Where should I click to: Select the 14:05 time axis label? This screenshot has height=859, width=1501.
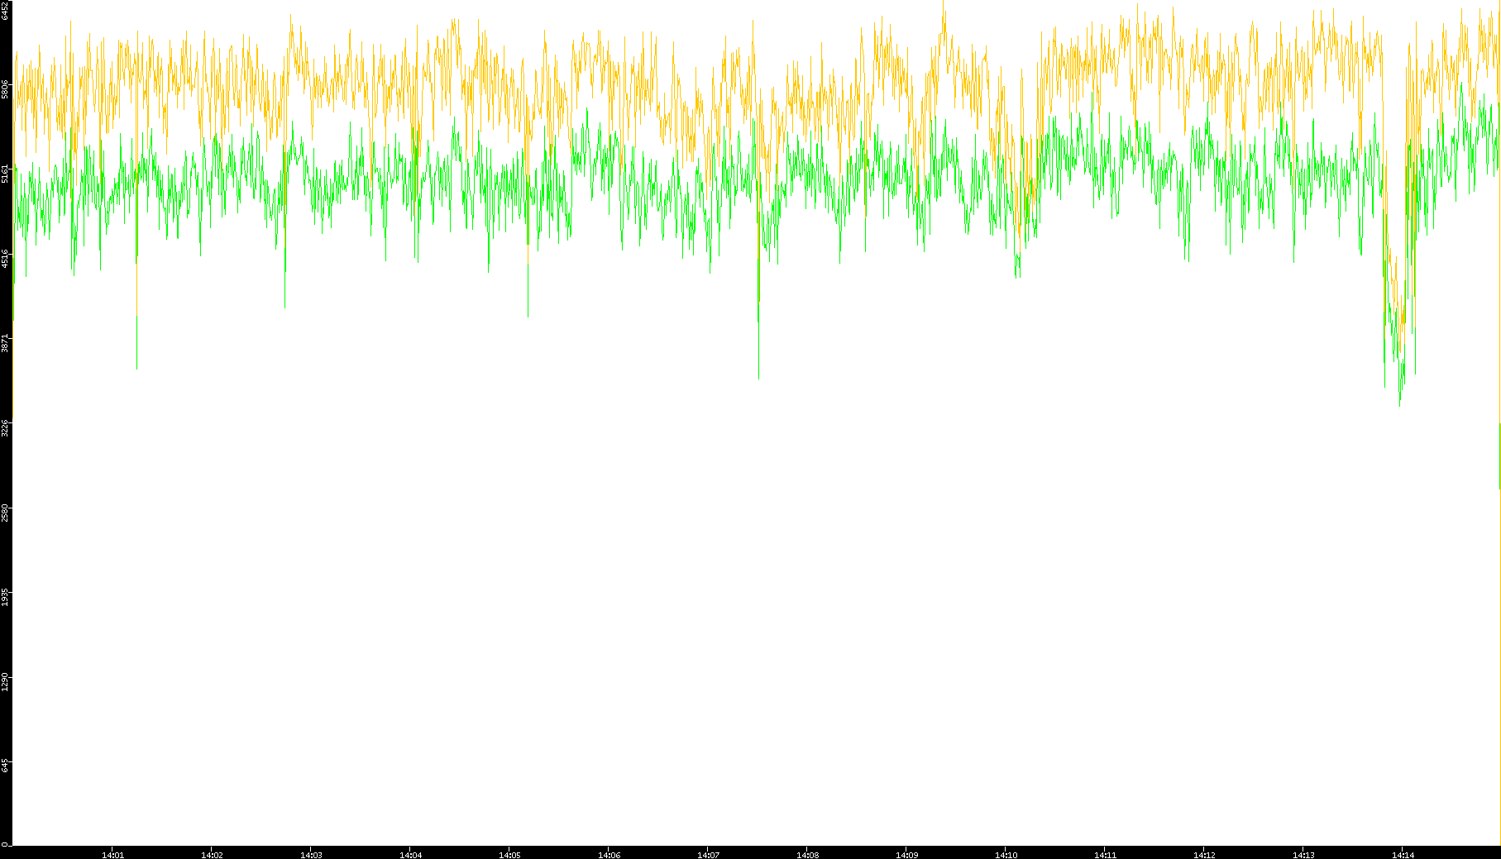click(x=509, y=855)
